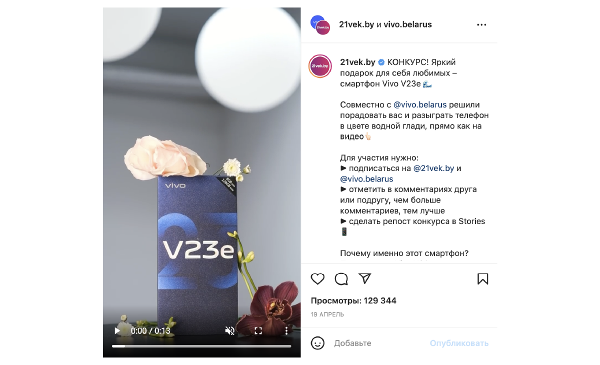Click the comment input field

coord(377,343)
